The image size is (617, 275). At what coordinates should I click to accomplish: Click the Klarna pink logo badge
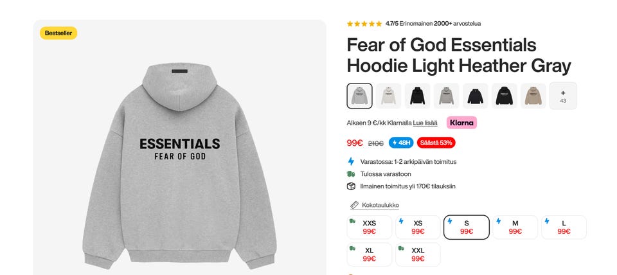pyautogui.click(x=461, y=123)
